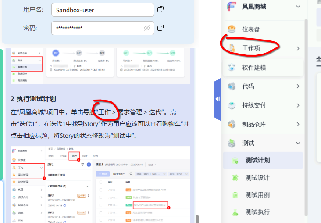The height and width of the screenshot is (223, 321).
Task: Click the 测试 icon in sidebar
Action: pos(232,143)
